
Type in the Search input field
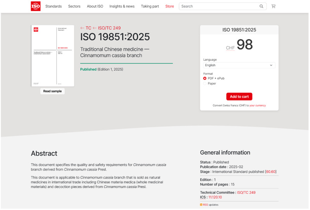(219, 6)
